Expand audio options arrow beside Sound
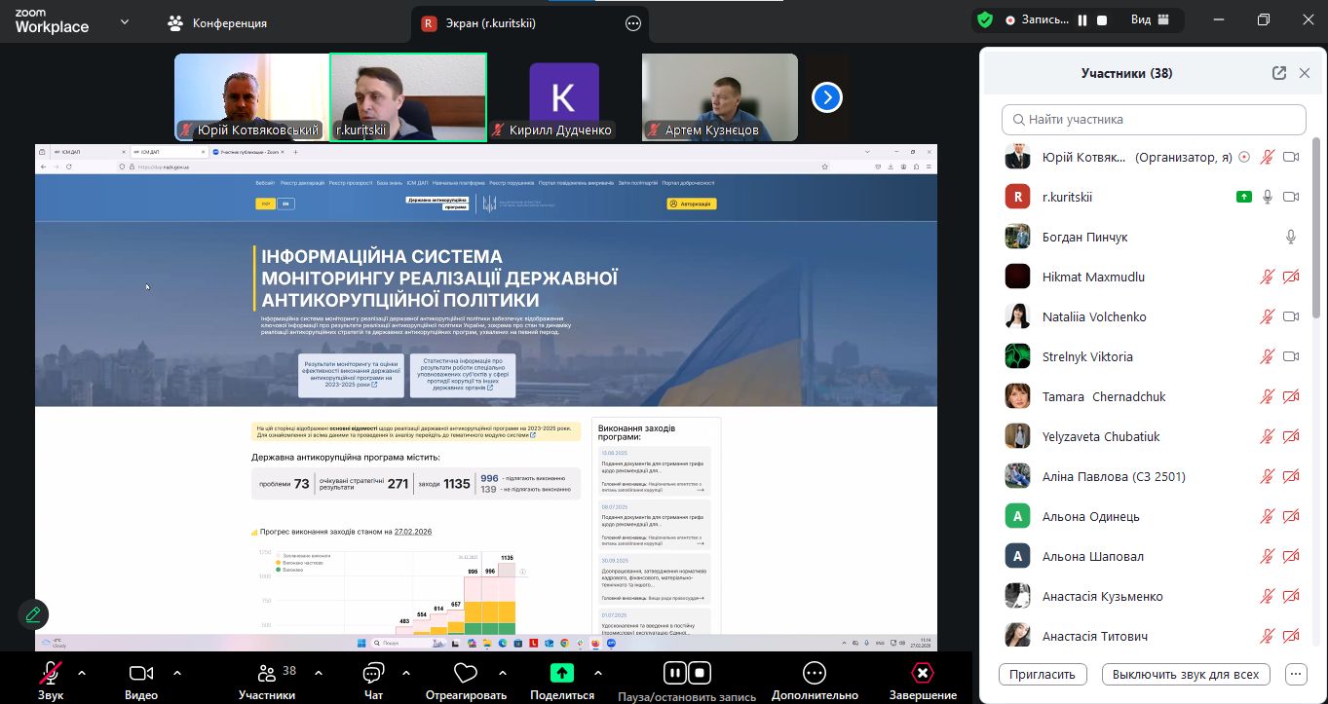This screenshot has width=1328, height=704. pos(81,673)
